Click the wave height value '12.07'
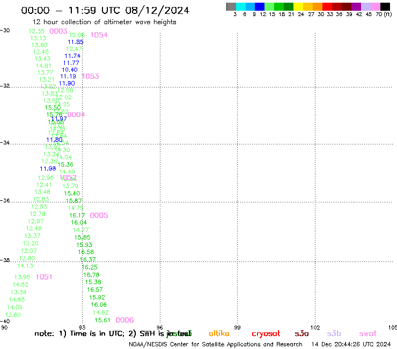This screenshot has width=397, height=349. pyautogui.click(x=28, y=251)
